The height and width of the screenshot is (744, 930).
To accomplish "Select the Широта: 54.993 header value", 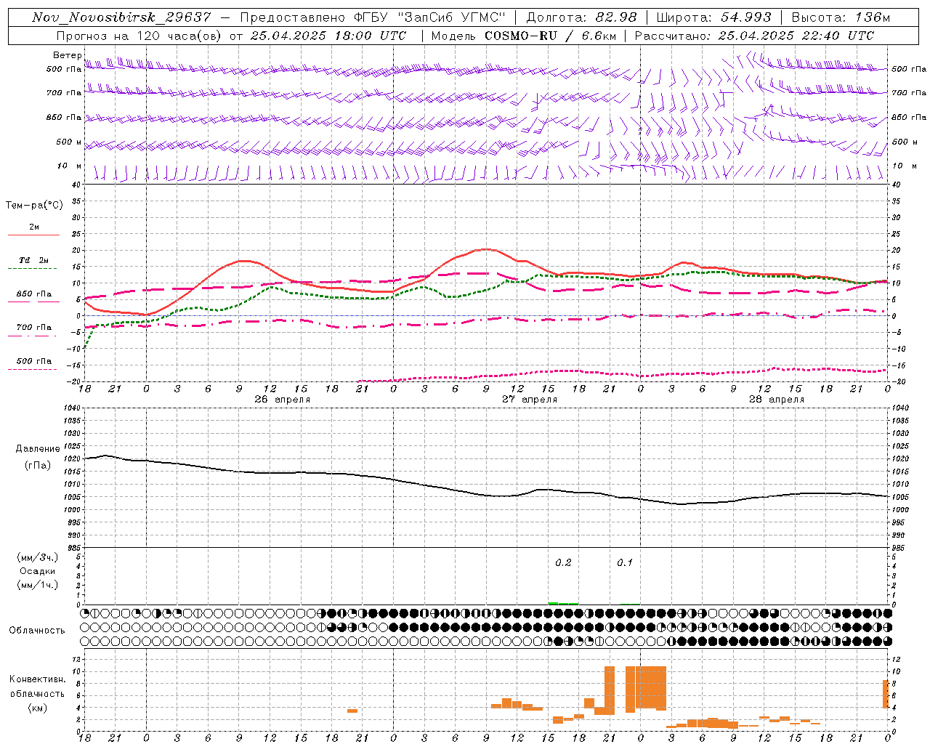I will click(x=713, y=17).
